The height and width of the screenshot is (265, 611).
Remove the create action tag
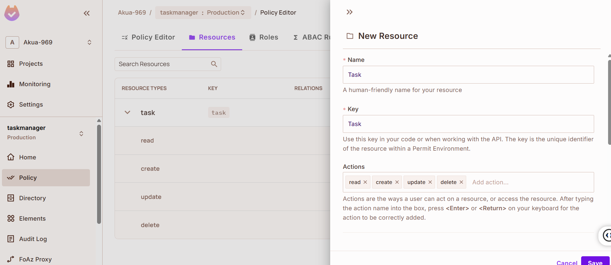397,182
